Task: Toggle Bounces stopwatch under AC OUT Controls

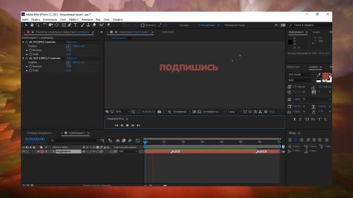Action: (30, 67)
